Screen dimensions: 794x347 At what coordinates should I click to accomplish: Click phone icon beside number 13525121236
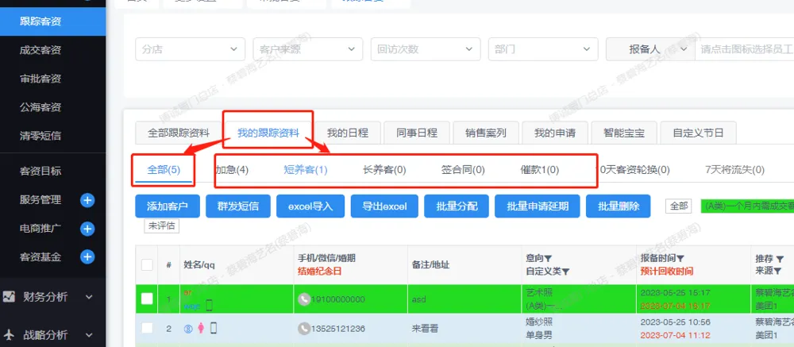point(303,328)
